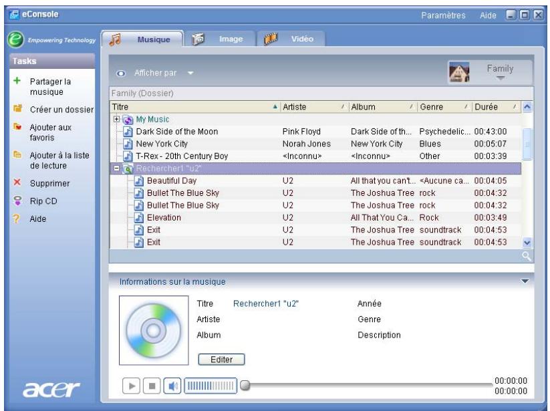Open the Aide menu in title bar
550x411 pixels.
point(488,15)
